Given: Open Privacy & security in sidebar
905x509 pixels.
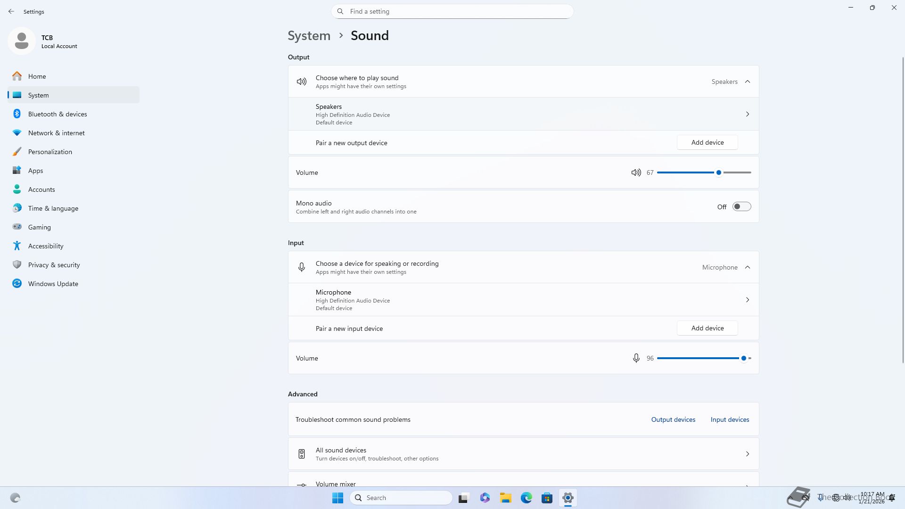Looking at the screenshot, I should click(x=54, y=265).
